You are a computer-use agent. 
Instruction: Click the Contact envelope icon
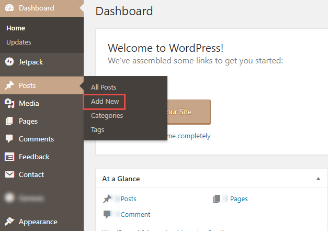tap(9, 174)
